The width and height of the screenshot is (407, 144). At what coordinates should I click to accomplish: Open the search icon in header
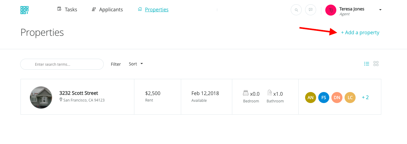(296, 10)
